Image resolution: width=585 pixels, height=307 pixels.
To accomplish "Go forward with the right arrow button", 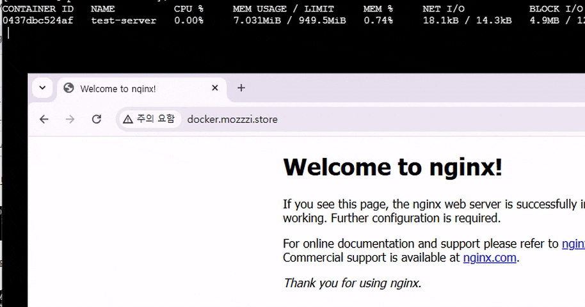I will pos(70,120).
